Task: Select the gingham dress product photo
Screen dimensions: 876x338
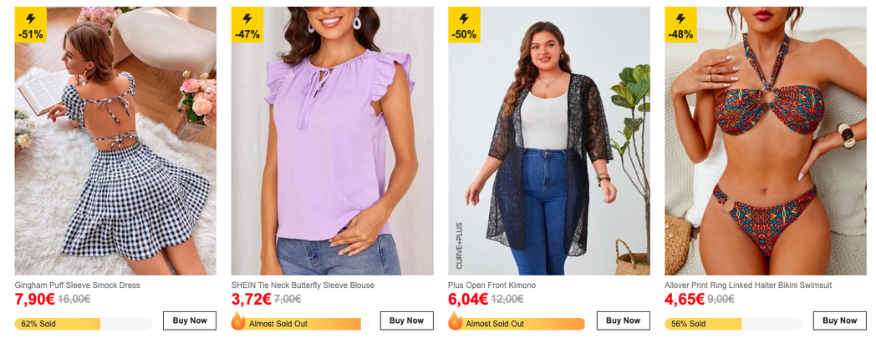Action: click(x=115, y=142)
